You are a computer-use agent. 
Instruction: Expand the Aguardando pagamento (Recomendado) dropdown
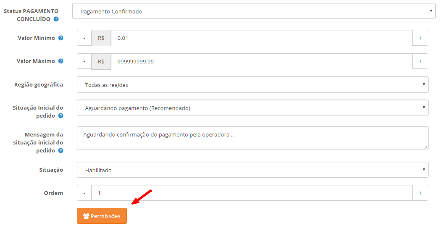coord(253,108)
